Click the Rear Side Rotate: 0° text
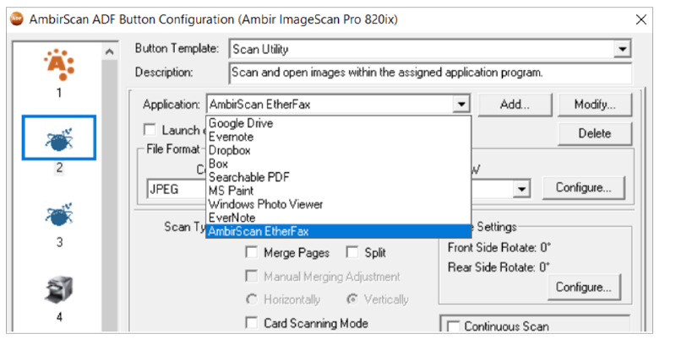The height and width of the screenshot is (350, 676). 499,267
